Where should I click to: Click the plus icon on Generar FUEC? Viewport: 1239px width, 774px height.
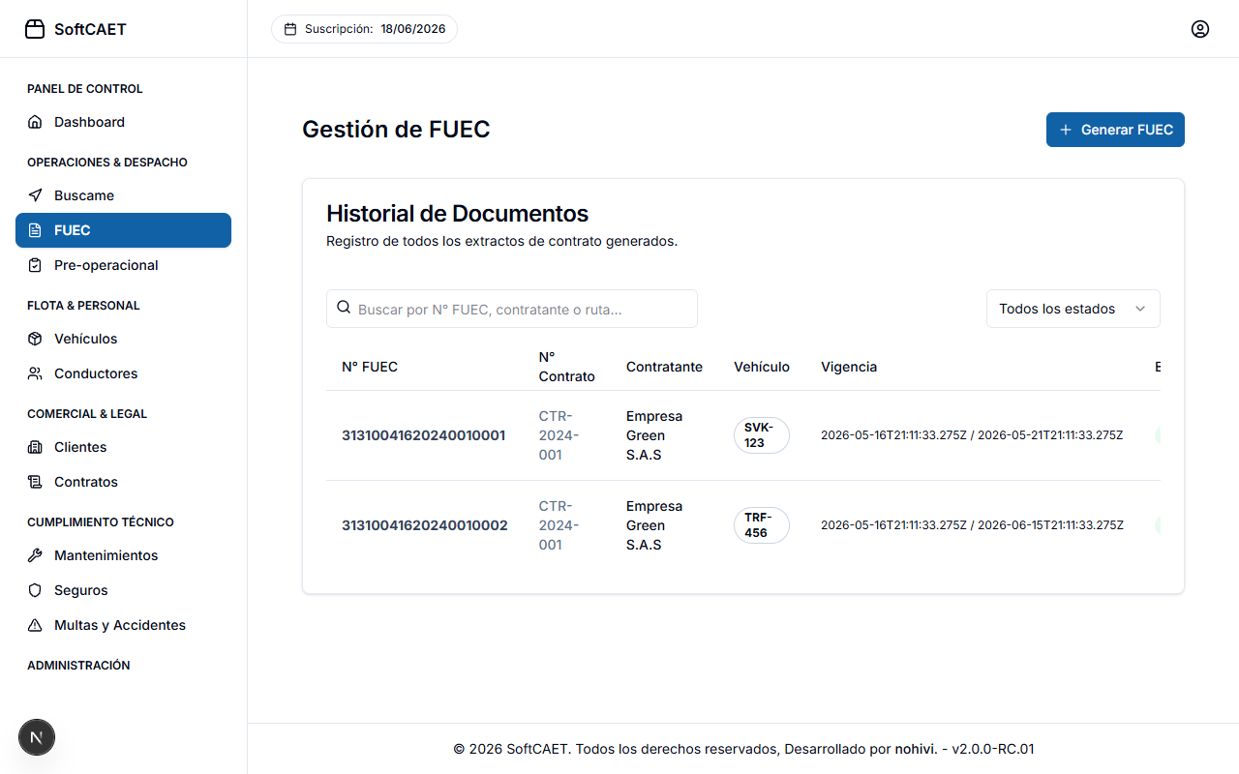click(x=1066, y=130)
